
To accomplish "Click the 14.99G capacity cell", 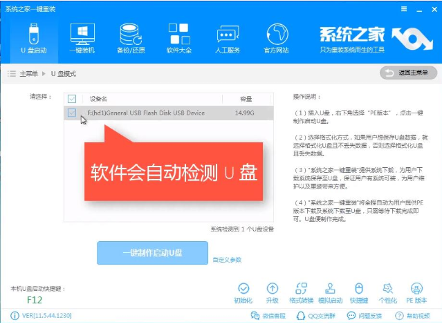I will pos(245,113).
